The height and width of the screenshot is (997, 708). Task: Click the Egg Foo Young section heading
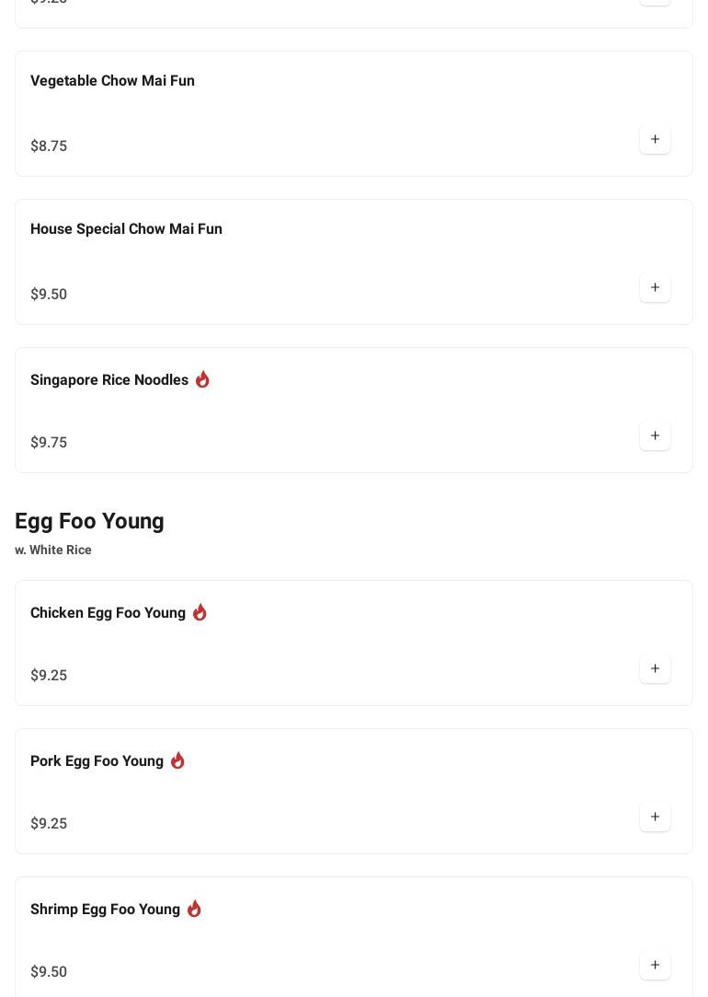pyautogui.click(x=89, y=521)
